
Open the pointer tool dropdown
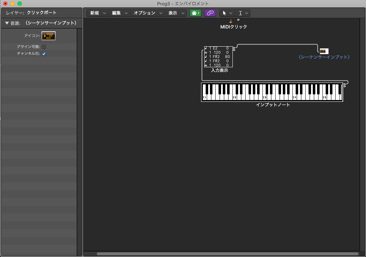click(x=226, y=13)
